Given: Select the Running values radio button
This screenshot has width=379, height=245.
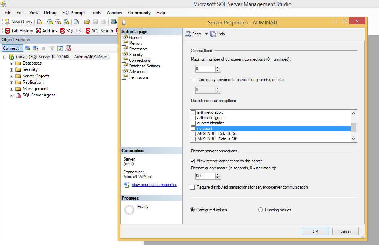Looking at the screenshot, I should [x=261, y=210].
